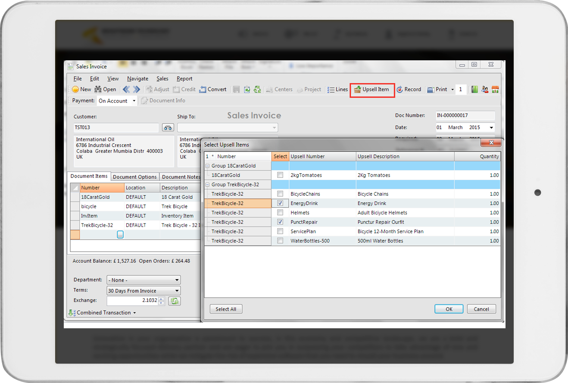Expand the Terms dropdown list
The width and height of the screenshot is (568, 383).
tap(177, 291)
